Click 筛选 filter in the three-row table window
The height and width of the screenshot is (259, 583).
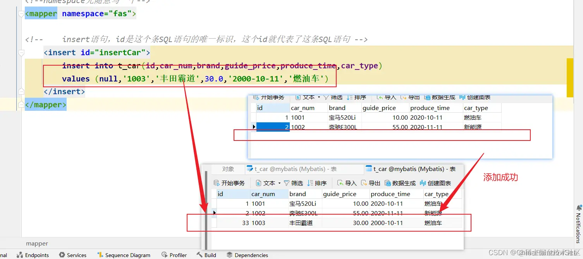pyautogui.click(x=293, y=183)
